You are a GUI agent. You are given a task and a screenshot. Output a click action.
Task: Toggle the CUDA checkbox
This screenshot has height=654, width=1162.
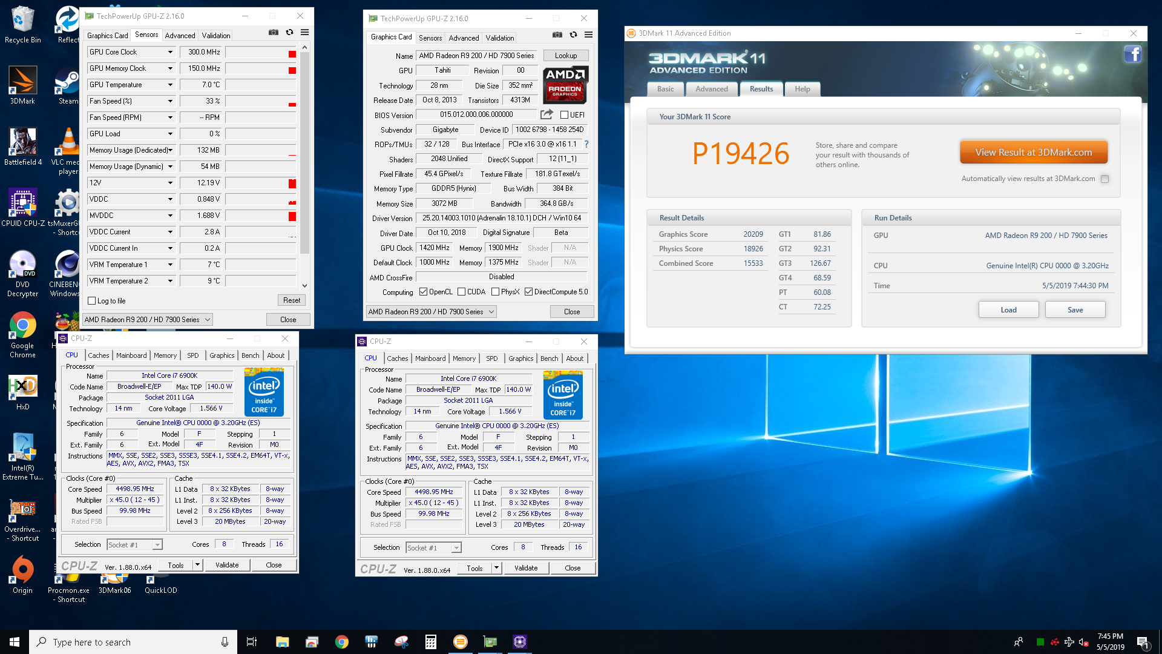point(462,292)
